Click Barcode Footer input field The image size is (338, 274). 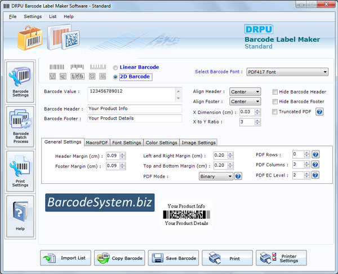click(135, 118)
